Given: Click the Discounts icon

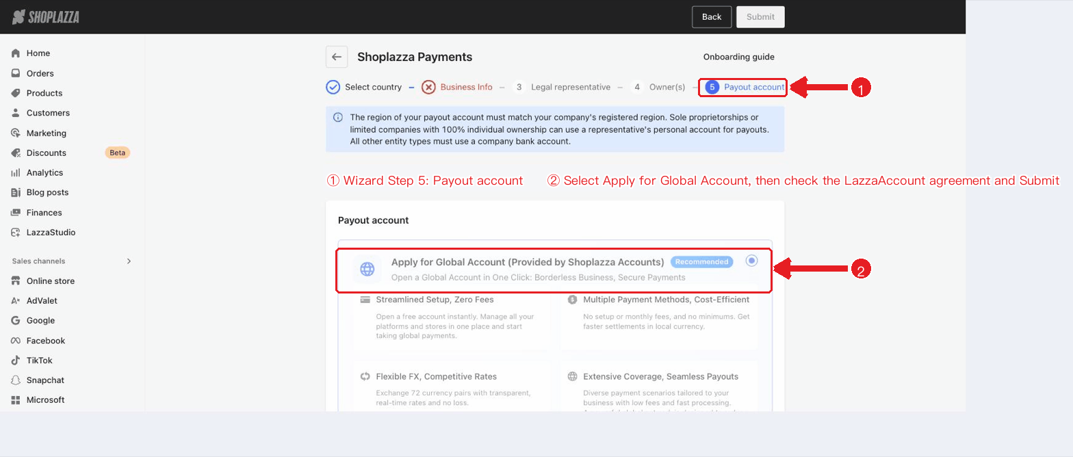Looking at the screenshot, I should click(16, 153).
